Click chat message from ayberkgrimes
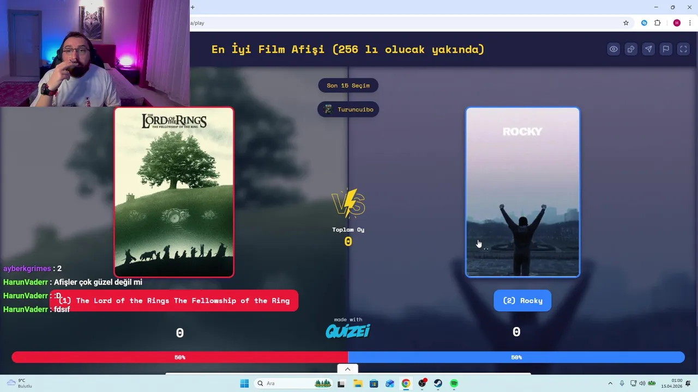The image size is (698, 392). coord(32,268)
